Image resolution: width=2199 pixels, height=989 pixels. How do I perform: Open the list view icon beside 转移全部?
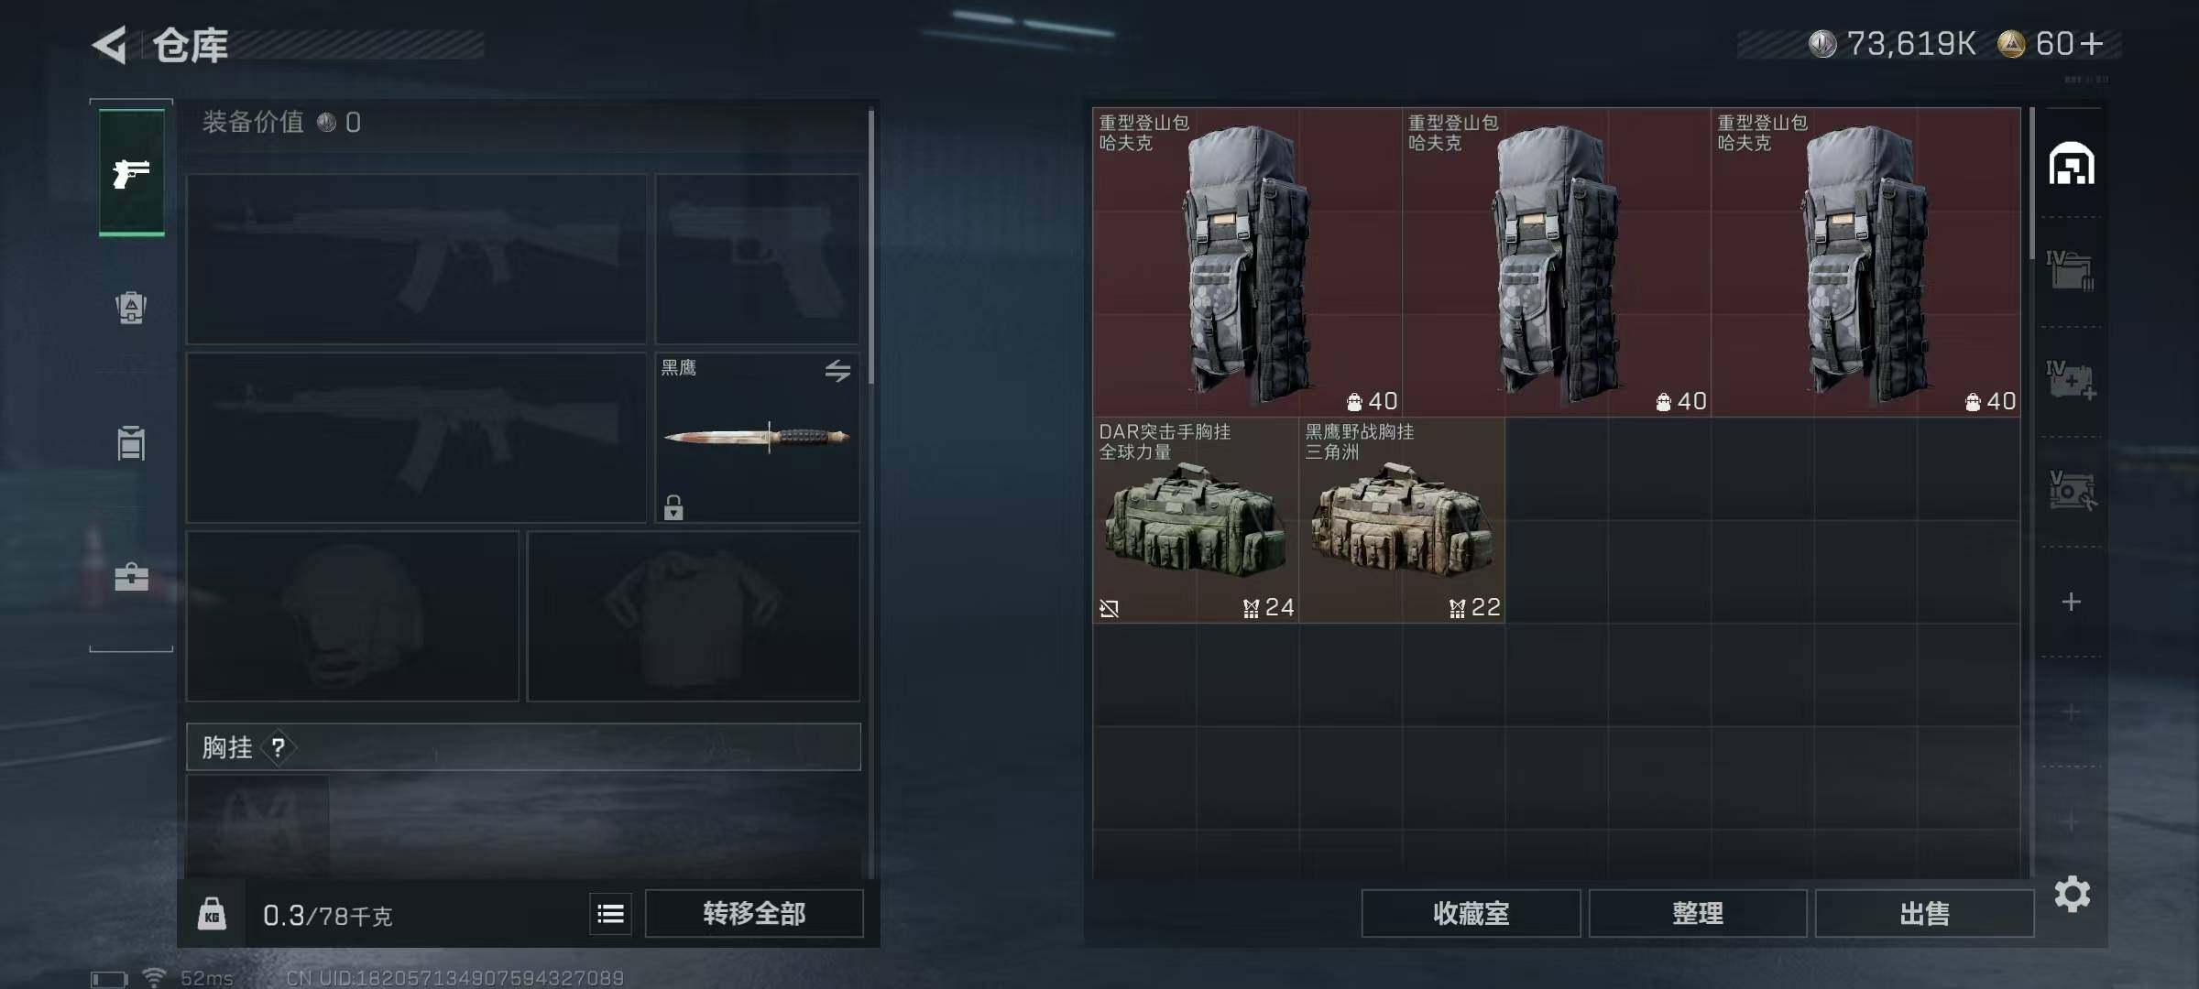tap(610, 914)
